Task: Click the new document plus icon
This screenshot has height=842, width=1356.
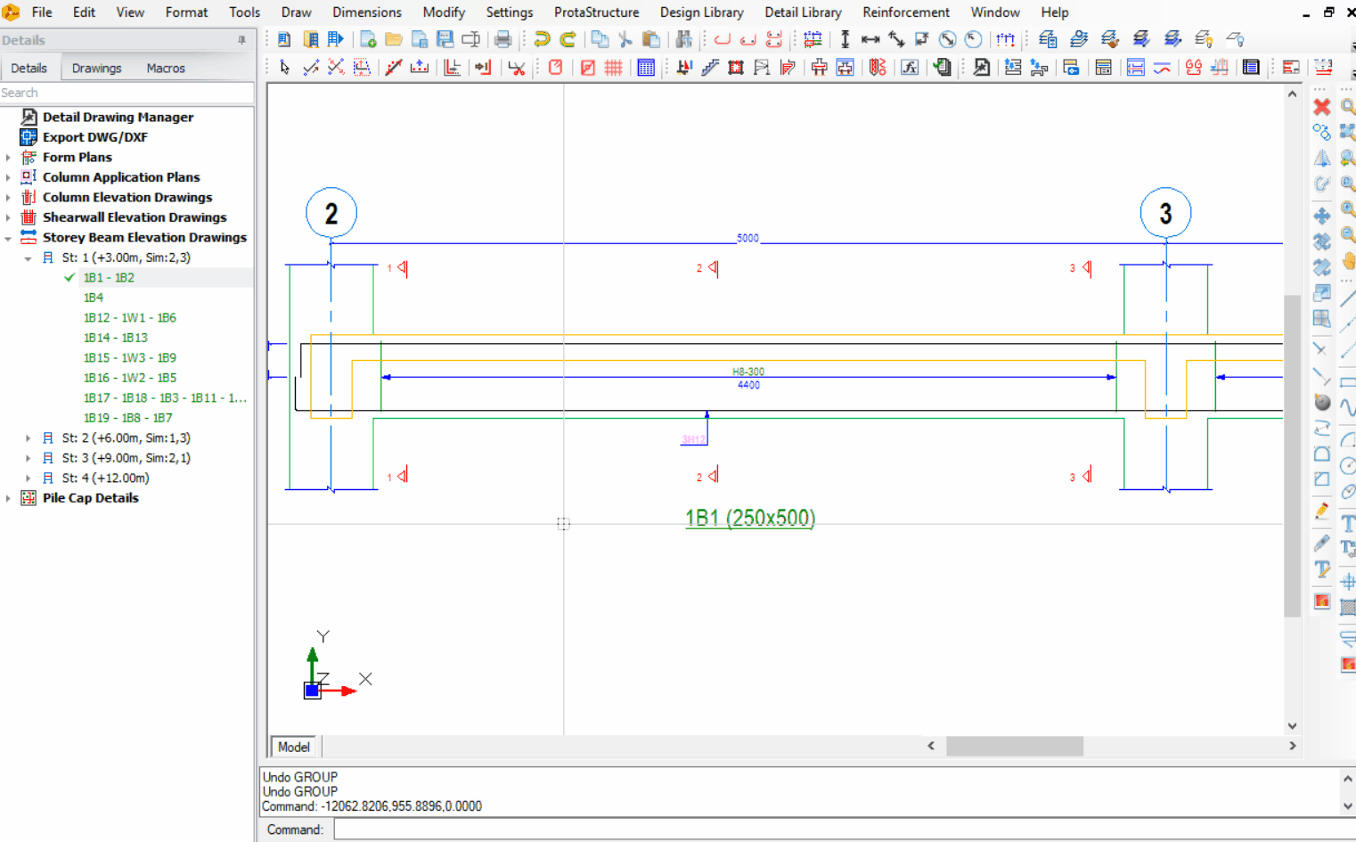Action: tap(368, 39)
